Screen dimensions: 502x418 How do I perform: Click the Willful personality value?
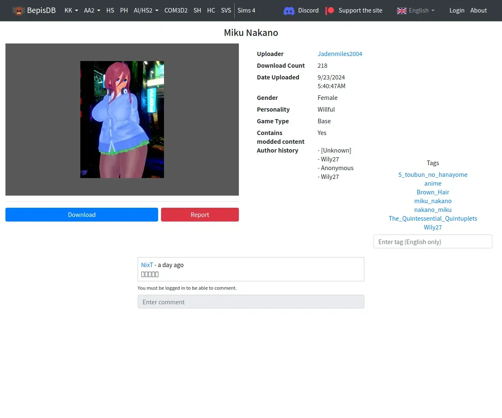(x=326, y=110)
